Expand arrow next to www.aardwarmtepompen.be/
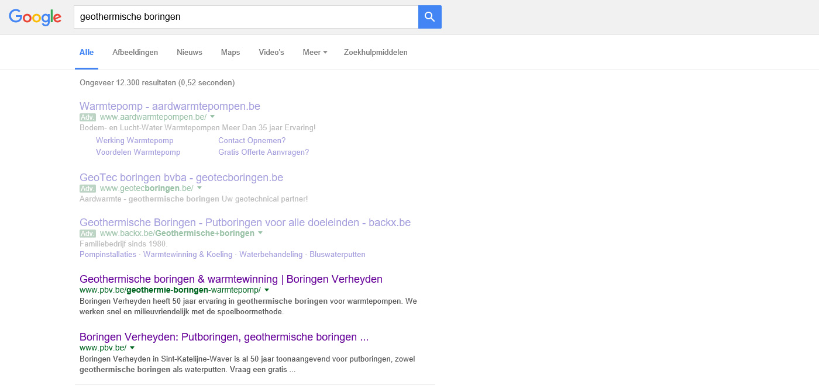819x389 pixels. (x=212, y=117)
